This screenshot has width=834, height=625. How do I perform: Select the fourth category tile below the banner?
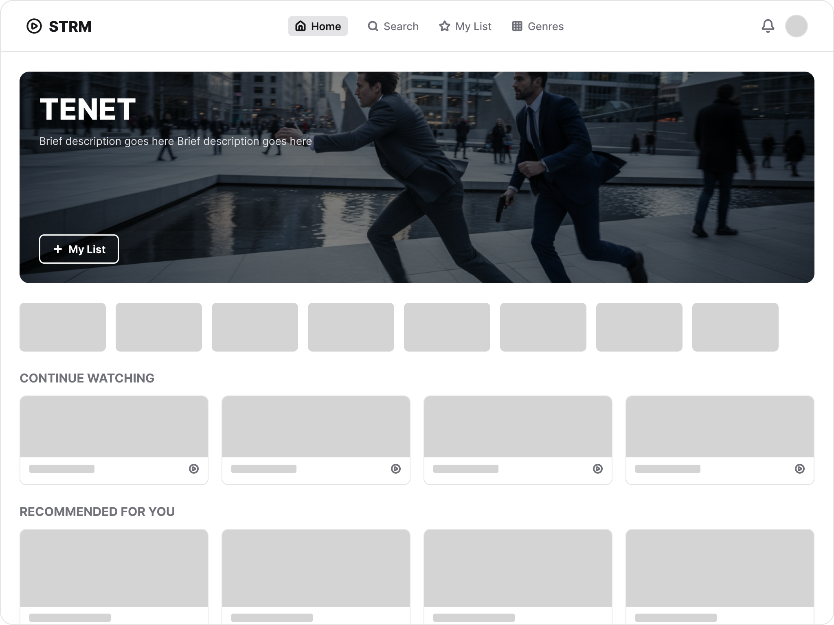[351, 327]
